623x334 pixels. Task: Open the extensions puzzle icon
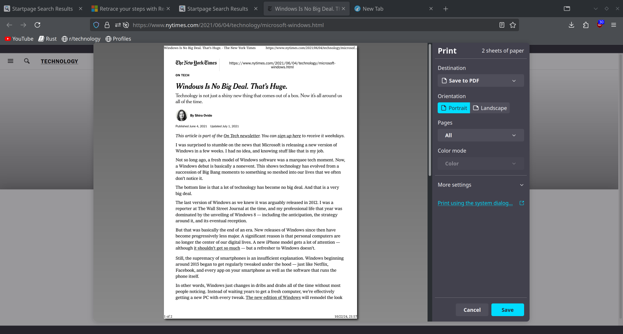pyautogui.click(x=586, y=25)
